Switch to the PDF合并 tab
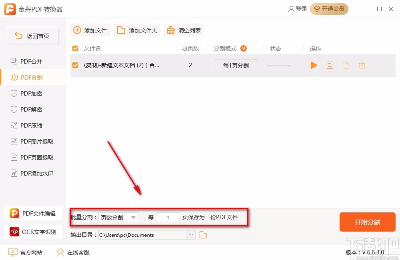Screen dimensions: 400x260 tap(30, 61)
